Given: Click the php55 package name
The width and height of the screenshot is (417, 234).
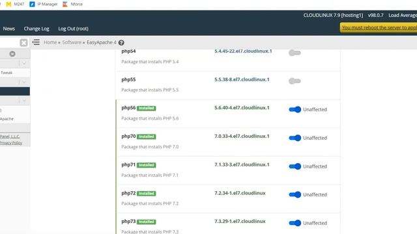Looking at the screenshot, I should pyautogui.click(x=128, y=79).
